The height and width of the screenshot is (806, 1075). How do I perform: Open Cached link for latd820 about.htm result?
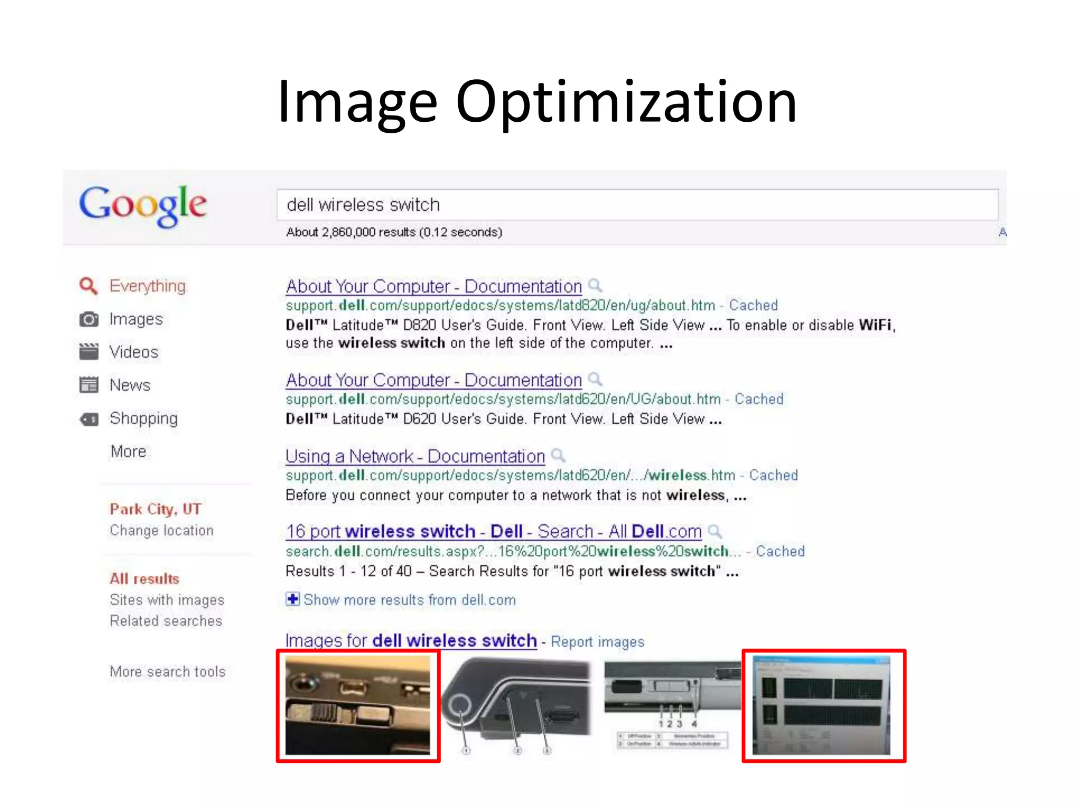coord(753,305)
